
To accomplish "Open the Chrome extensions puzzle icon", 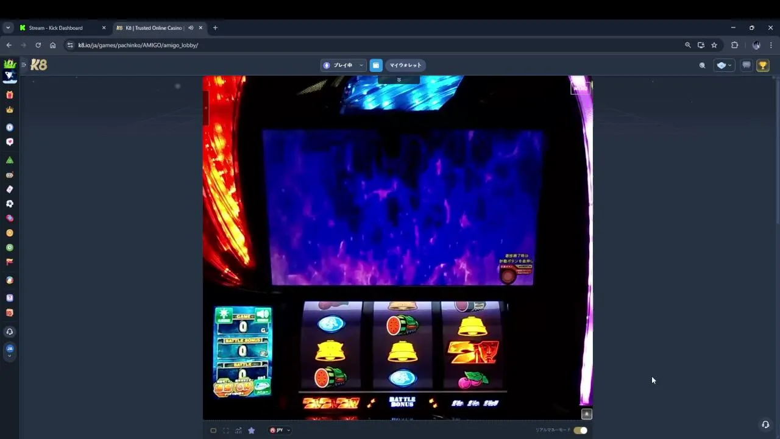I will [x=734, y=45].
